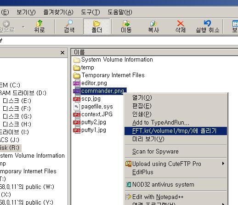Open the 도구(T) menu
238x205 pixels.
tap(91, 12)
